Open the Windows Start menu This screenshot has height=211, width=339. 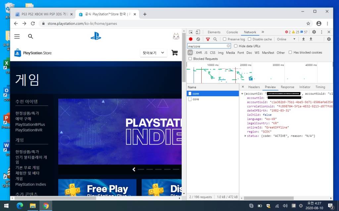(6, 206)
